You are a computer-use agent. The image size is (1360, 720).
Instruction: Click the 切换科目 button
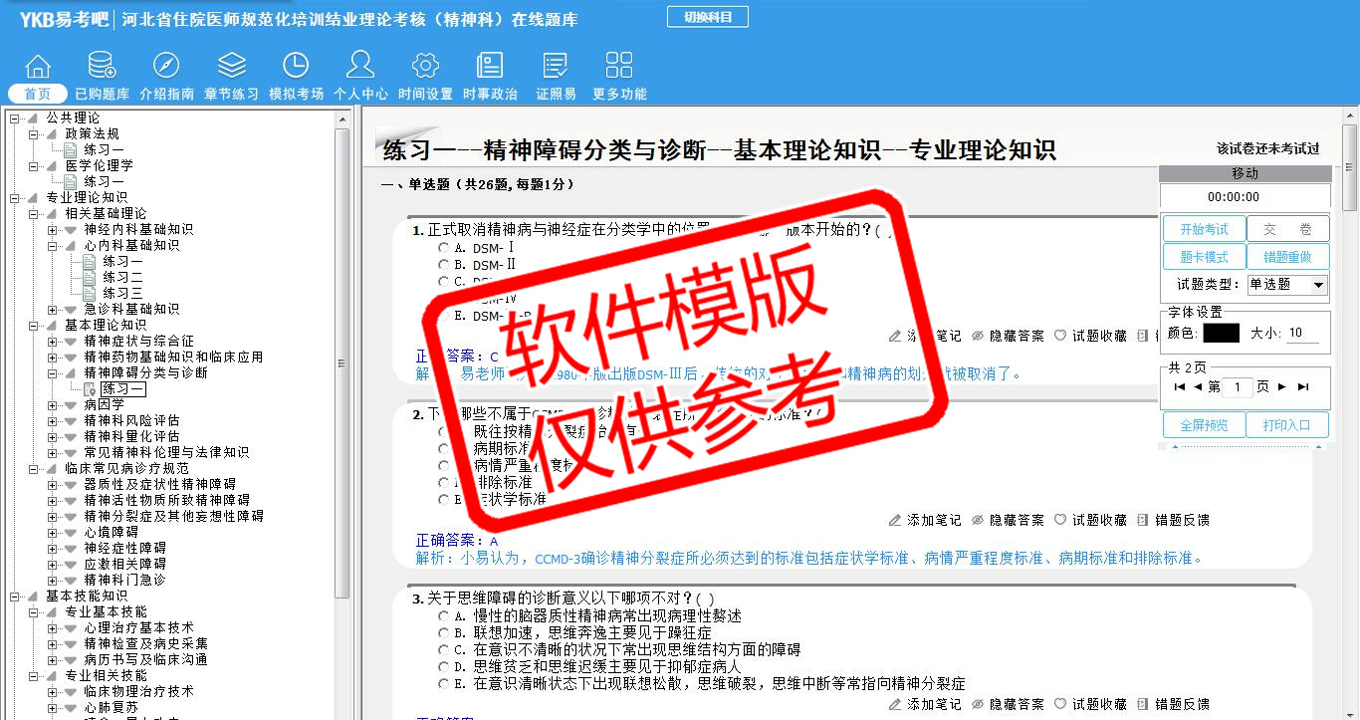pos(707,17)
